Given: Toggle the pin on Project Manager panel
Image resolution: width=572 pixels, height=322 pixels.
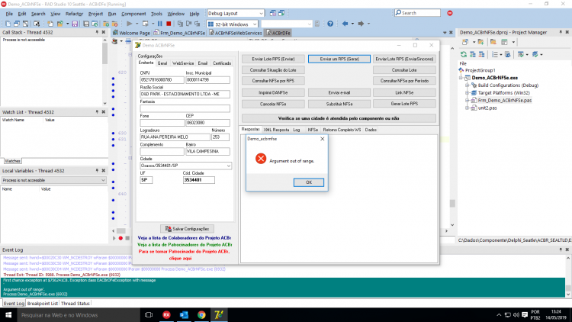Looking at the screenshot, I should click(561, 32).
